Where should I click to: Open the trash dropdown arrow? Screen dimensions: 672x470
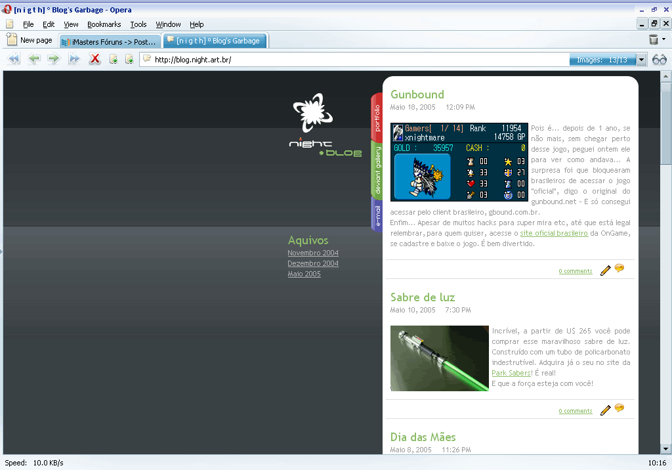coord(664,39)
